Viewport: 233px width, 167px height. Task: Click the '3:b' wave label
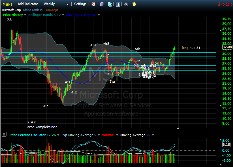(x=10, y=19)
